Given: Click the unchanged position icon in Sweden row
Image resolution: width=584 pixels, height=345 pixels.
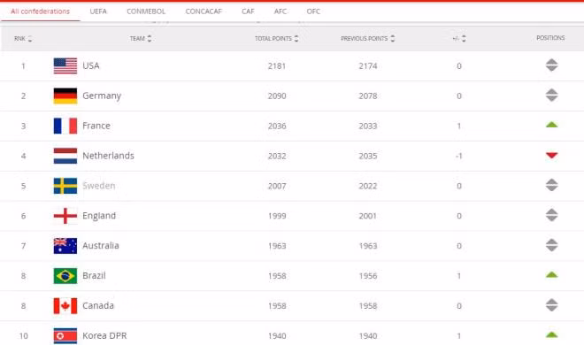Looking at the screenshot, I should click(x=551, y=185).
